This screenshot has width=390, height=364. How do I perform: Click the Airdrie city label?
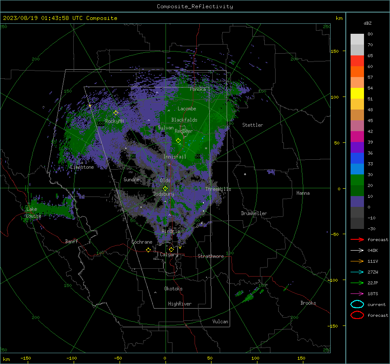click(x=171, y=231)
